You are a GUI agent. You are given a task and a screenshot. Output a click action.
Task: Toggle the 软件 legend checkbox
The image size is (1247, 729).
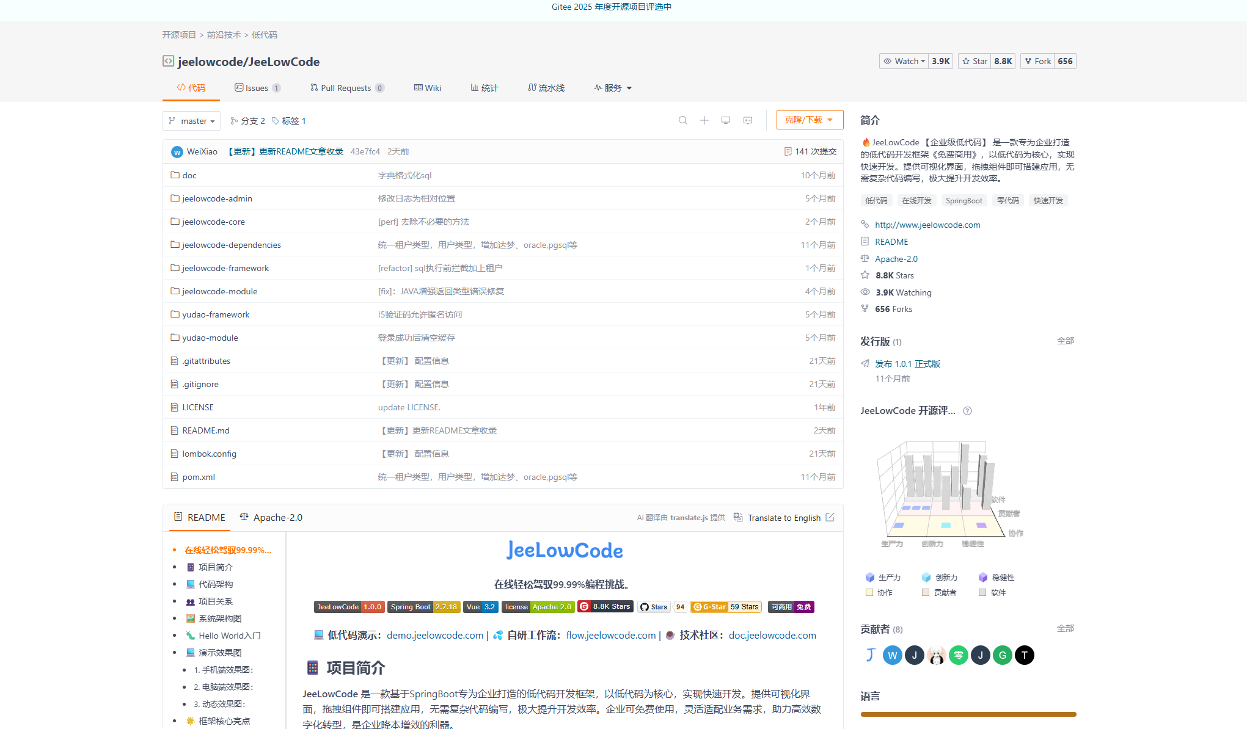(x=982, y=592)
